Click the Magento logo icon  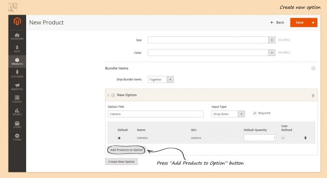[x=17, y=21]
